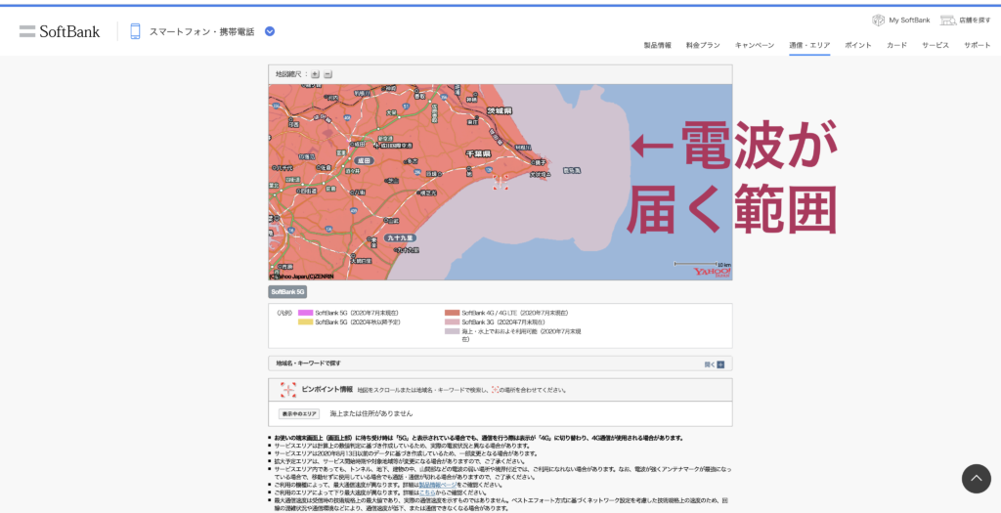This screenshot has width=1001, height=513.
Task: Open the ポイント menu
Action: [858, 45]
